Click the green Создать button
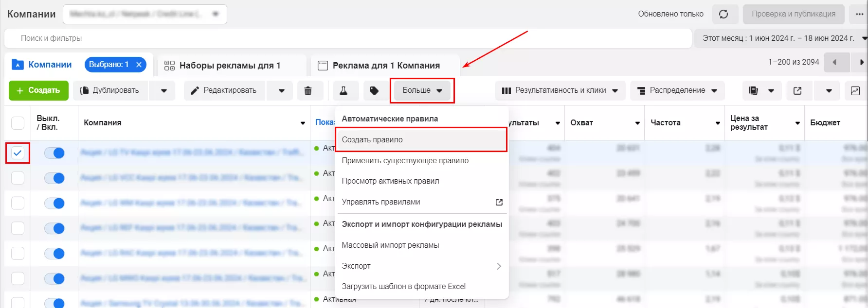Image resolution: width=868 pixels, height=308 pixels. 38,90
